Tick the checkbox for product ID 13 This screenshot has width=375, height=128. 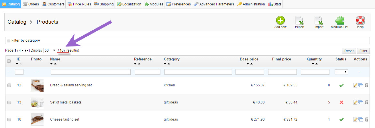coord(9,102)
